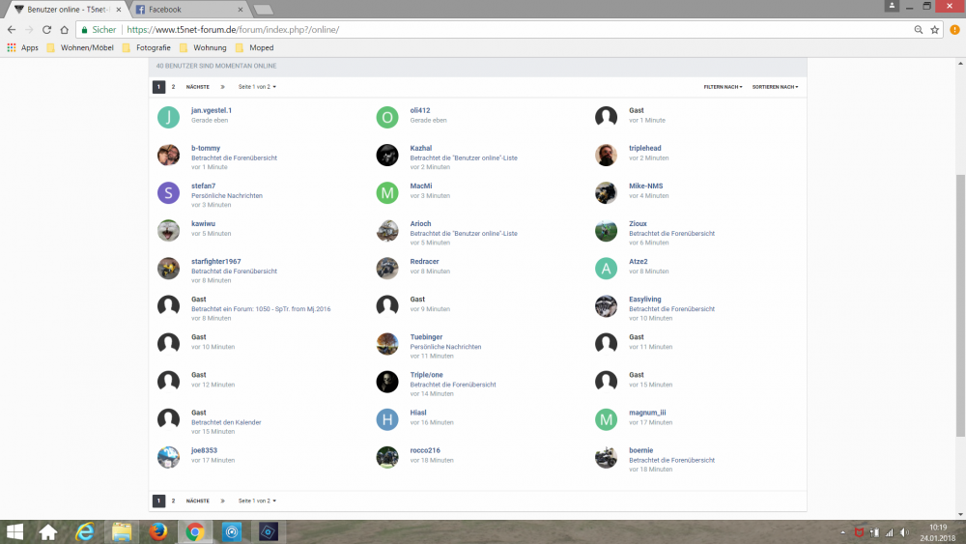The width and height of the screenshot is (966, 544).
Task: Click the zoom magnifier icon in address bar
Action: point(919,30)
